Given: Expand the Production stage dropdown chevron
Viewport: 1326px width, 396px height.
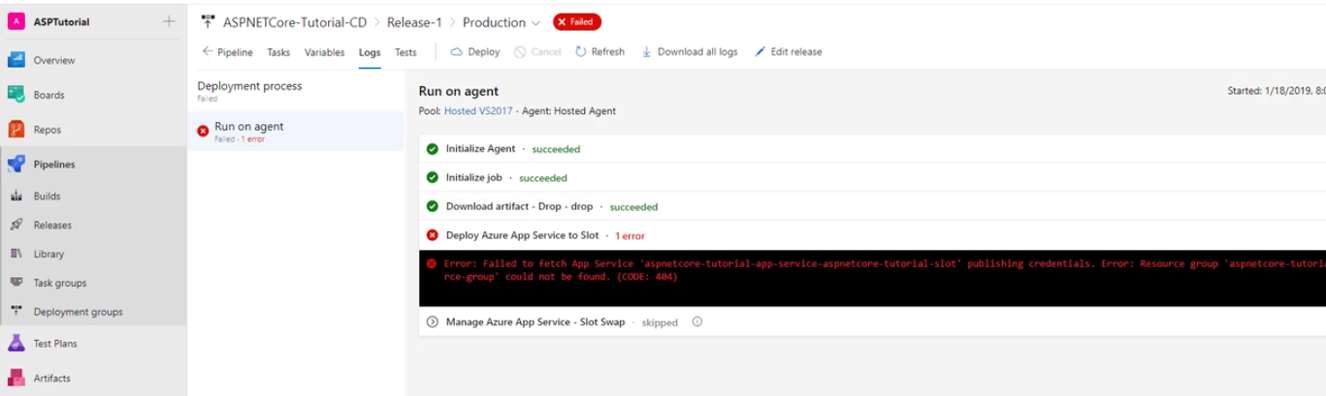Looking at the screenshot, I should point(534,22).
